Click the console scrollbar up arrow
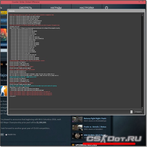The width and height of the screenshot is (147, 147). (142, 15)
